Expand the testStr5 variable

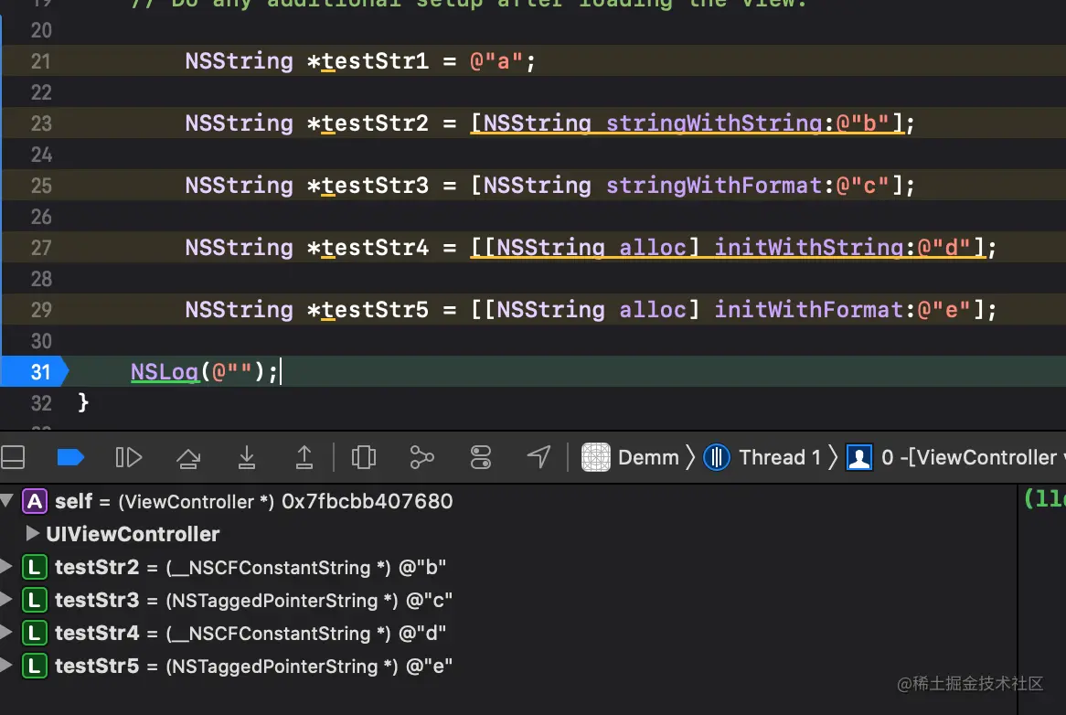pos(5,666)
